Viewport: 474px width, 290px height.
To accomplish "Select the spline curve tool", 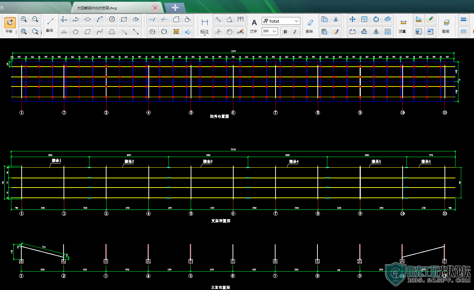I will (100, 32).
